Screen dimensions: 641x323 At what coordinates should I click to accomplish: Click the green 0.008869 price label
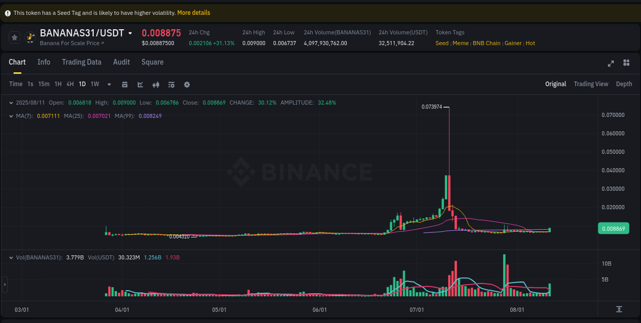click(x=613, y=228)
